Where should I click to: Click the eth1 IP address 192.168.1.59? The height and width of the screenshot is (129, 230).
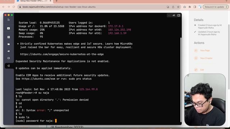click(x=117, y=33)
